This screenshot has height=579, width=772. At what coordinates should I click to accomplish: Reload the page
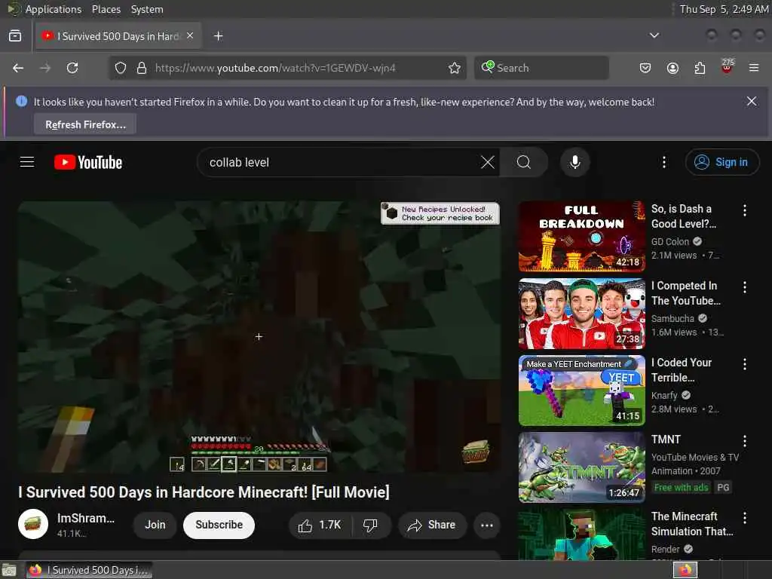(72, 68)
